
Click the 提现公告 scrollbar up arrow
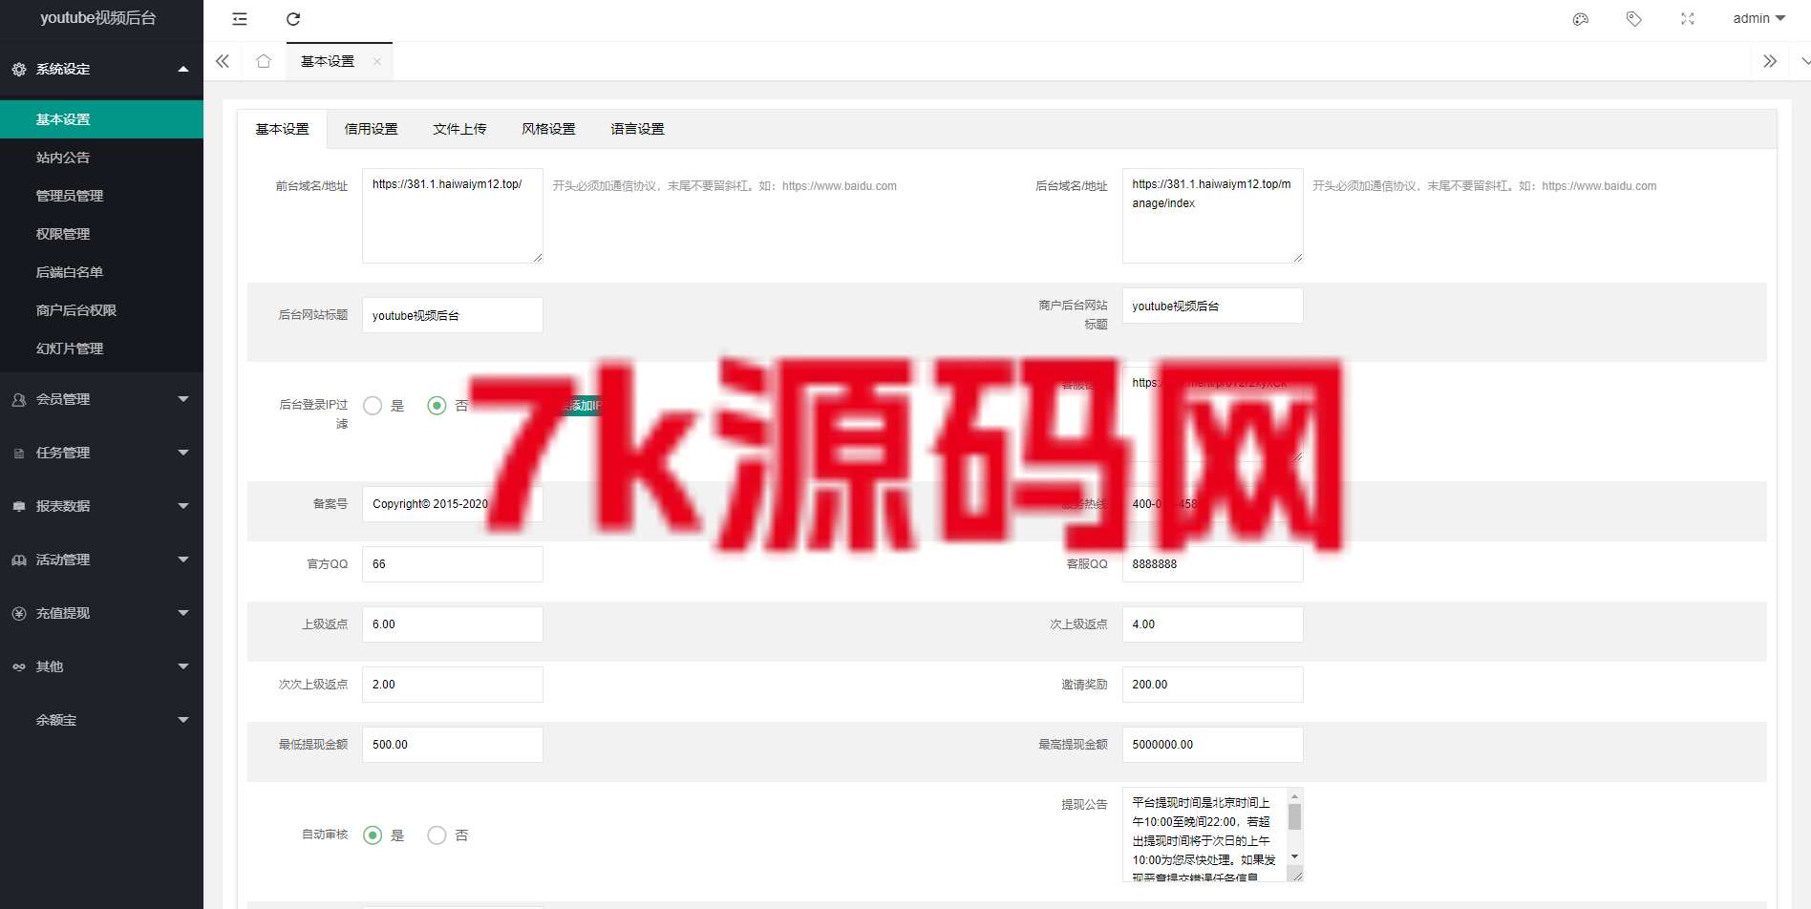(x=1294, y=796)
